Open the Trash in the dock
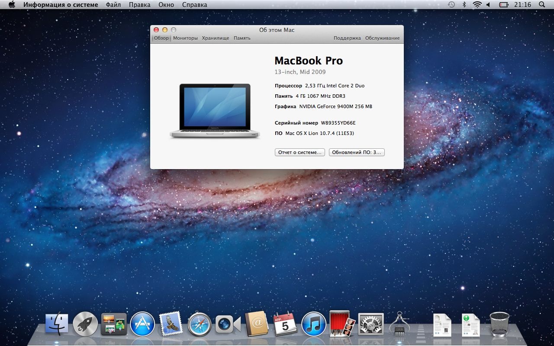The image size is (554, 346). click(499, 324)
